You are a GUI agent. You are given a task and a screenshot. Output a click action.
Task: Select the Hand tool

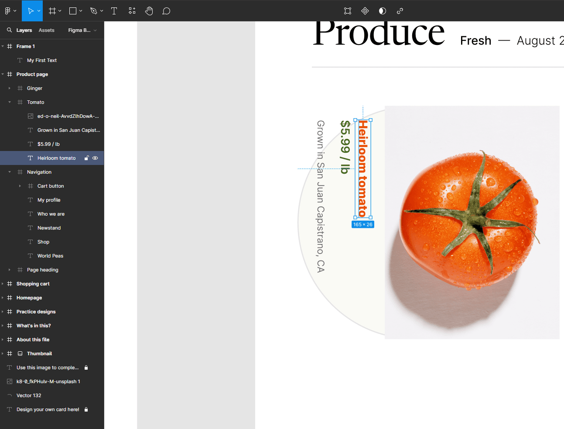coord(149,11)
